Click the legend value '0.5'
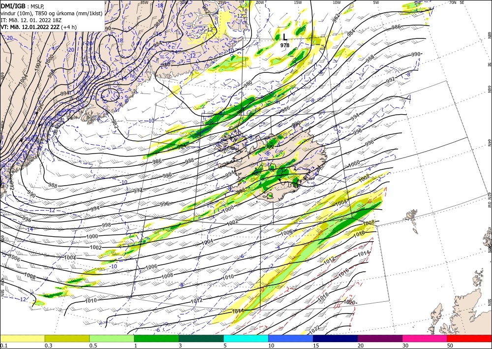The width and height of the screenshot is (492, 349). click(92, 345)
